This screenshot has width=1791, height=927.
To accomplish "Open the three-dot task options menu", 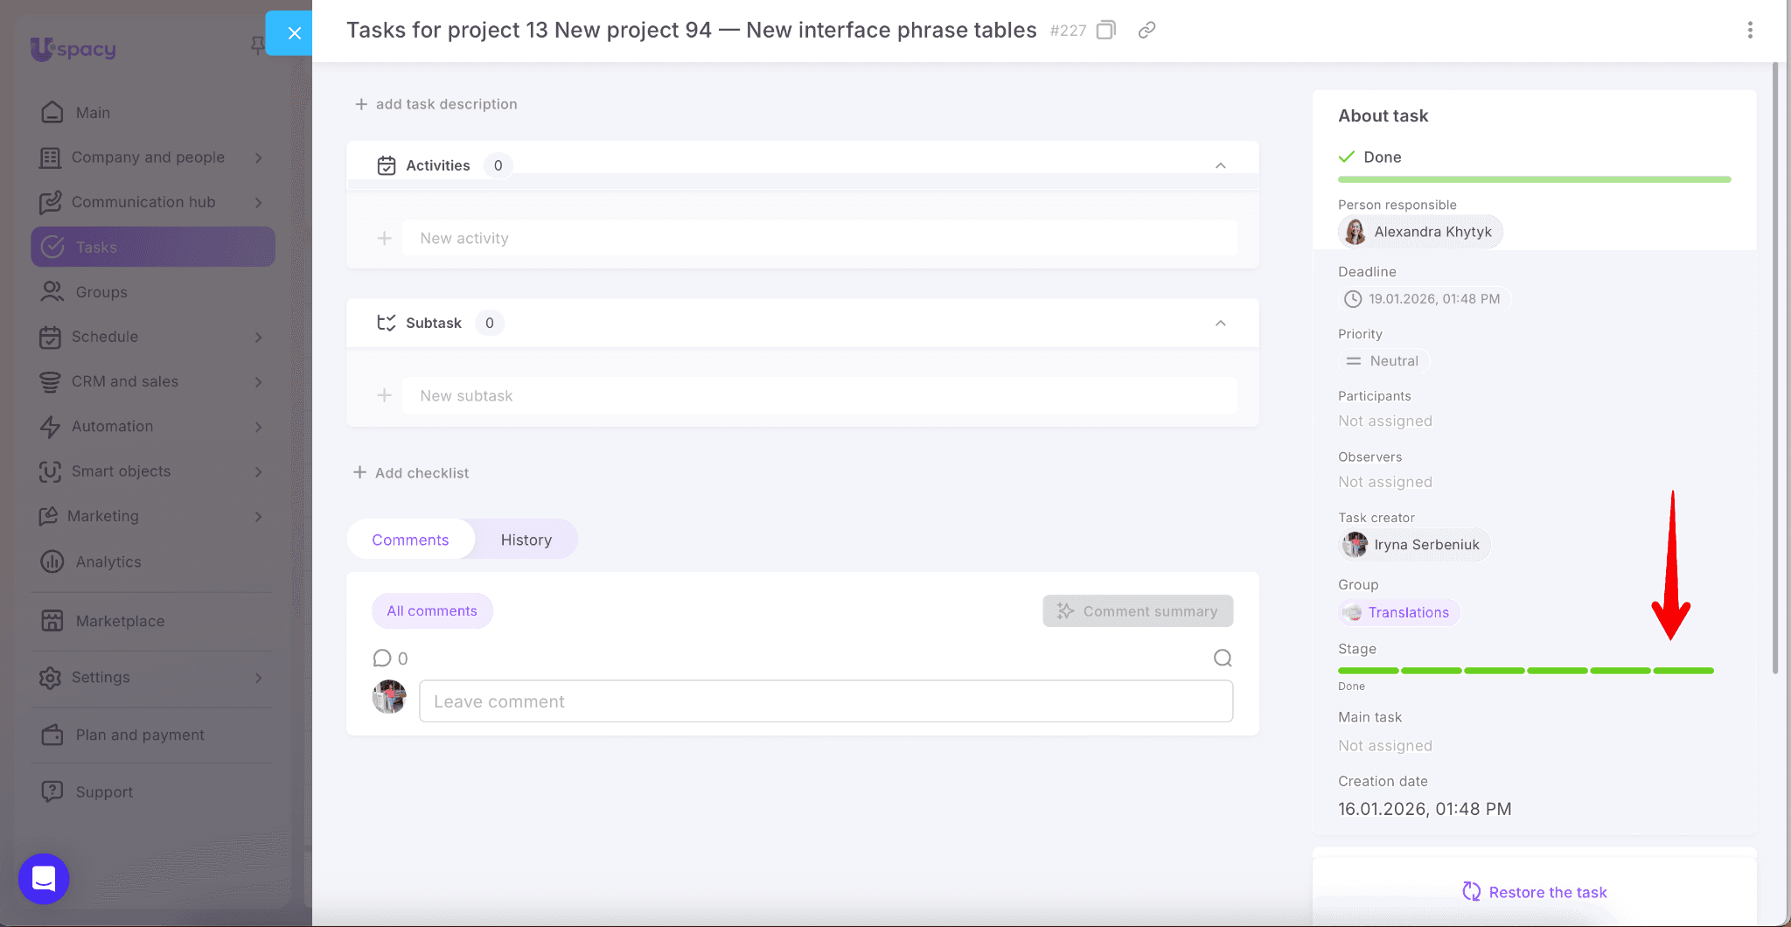I will click(1749, 31).
